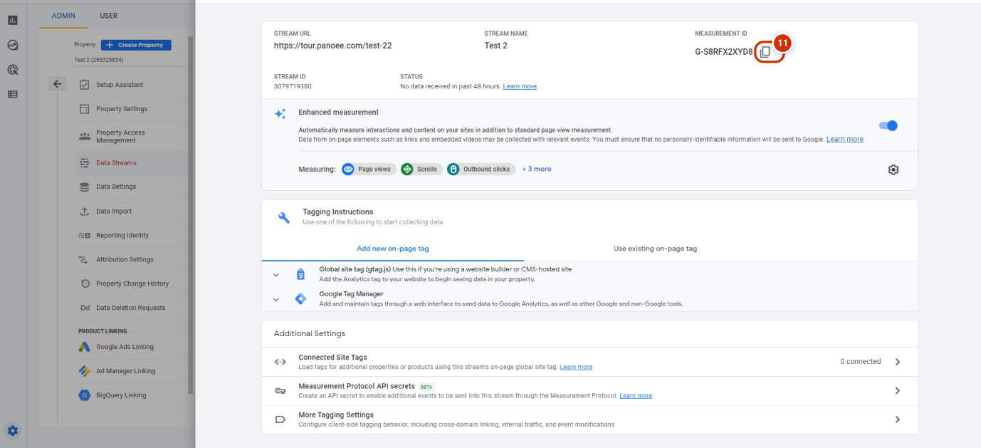Click Create Property button
Screen dimensions: 981x448
[136, 45]
